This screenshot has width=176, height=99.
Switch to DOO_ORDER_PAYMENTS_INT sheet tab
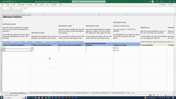[x=81, y=93]
